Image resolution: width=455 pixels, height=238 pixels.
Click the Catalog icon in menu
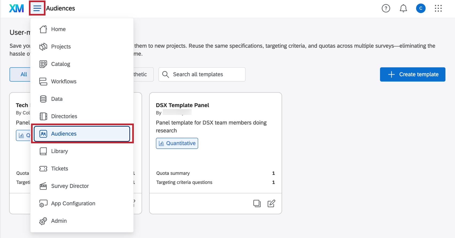[43, 64]
